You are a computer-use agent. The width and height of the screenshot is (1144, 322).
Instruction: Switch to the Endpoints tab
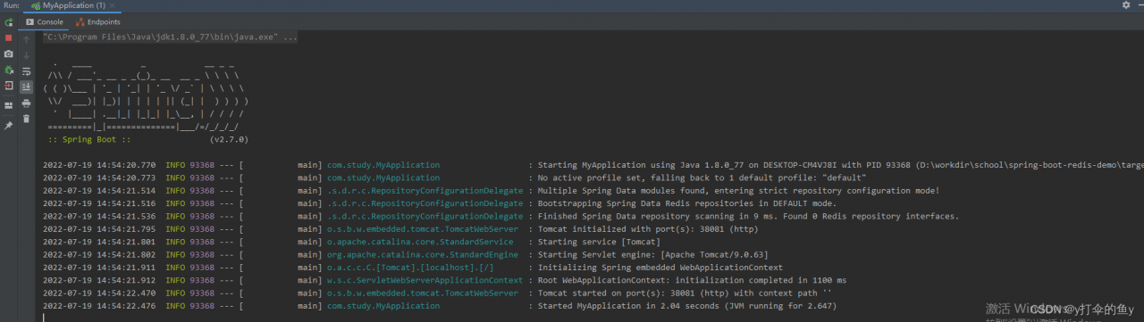97,21
